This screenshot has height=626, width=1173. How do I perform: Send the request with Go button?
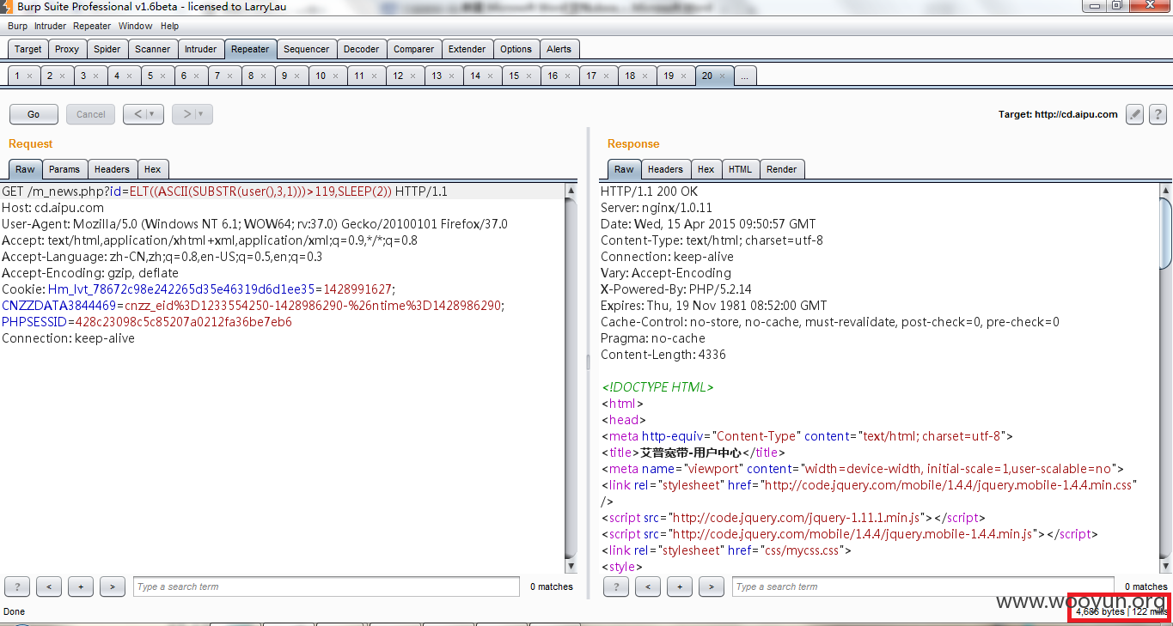pyautogui.click(x=34, y=114)
